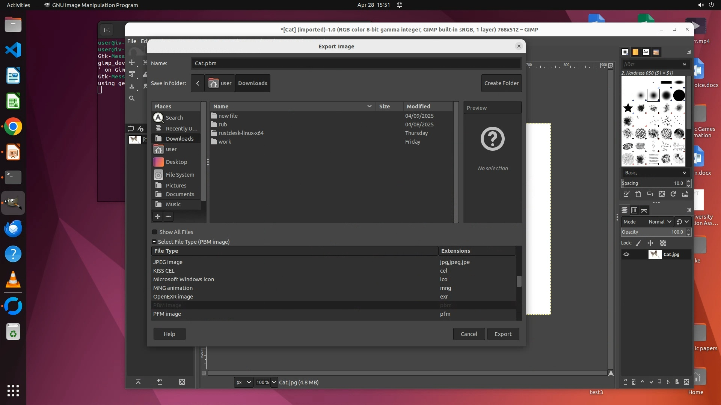Open the layer Mode Normal dropdown
The width and height of the screenshot is (721, 405).
[660, 222]
